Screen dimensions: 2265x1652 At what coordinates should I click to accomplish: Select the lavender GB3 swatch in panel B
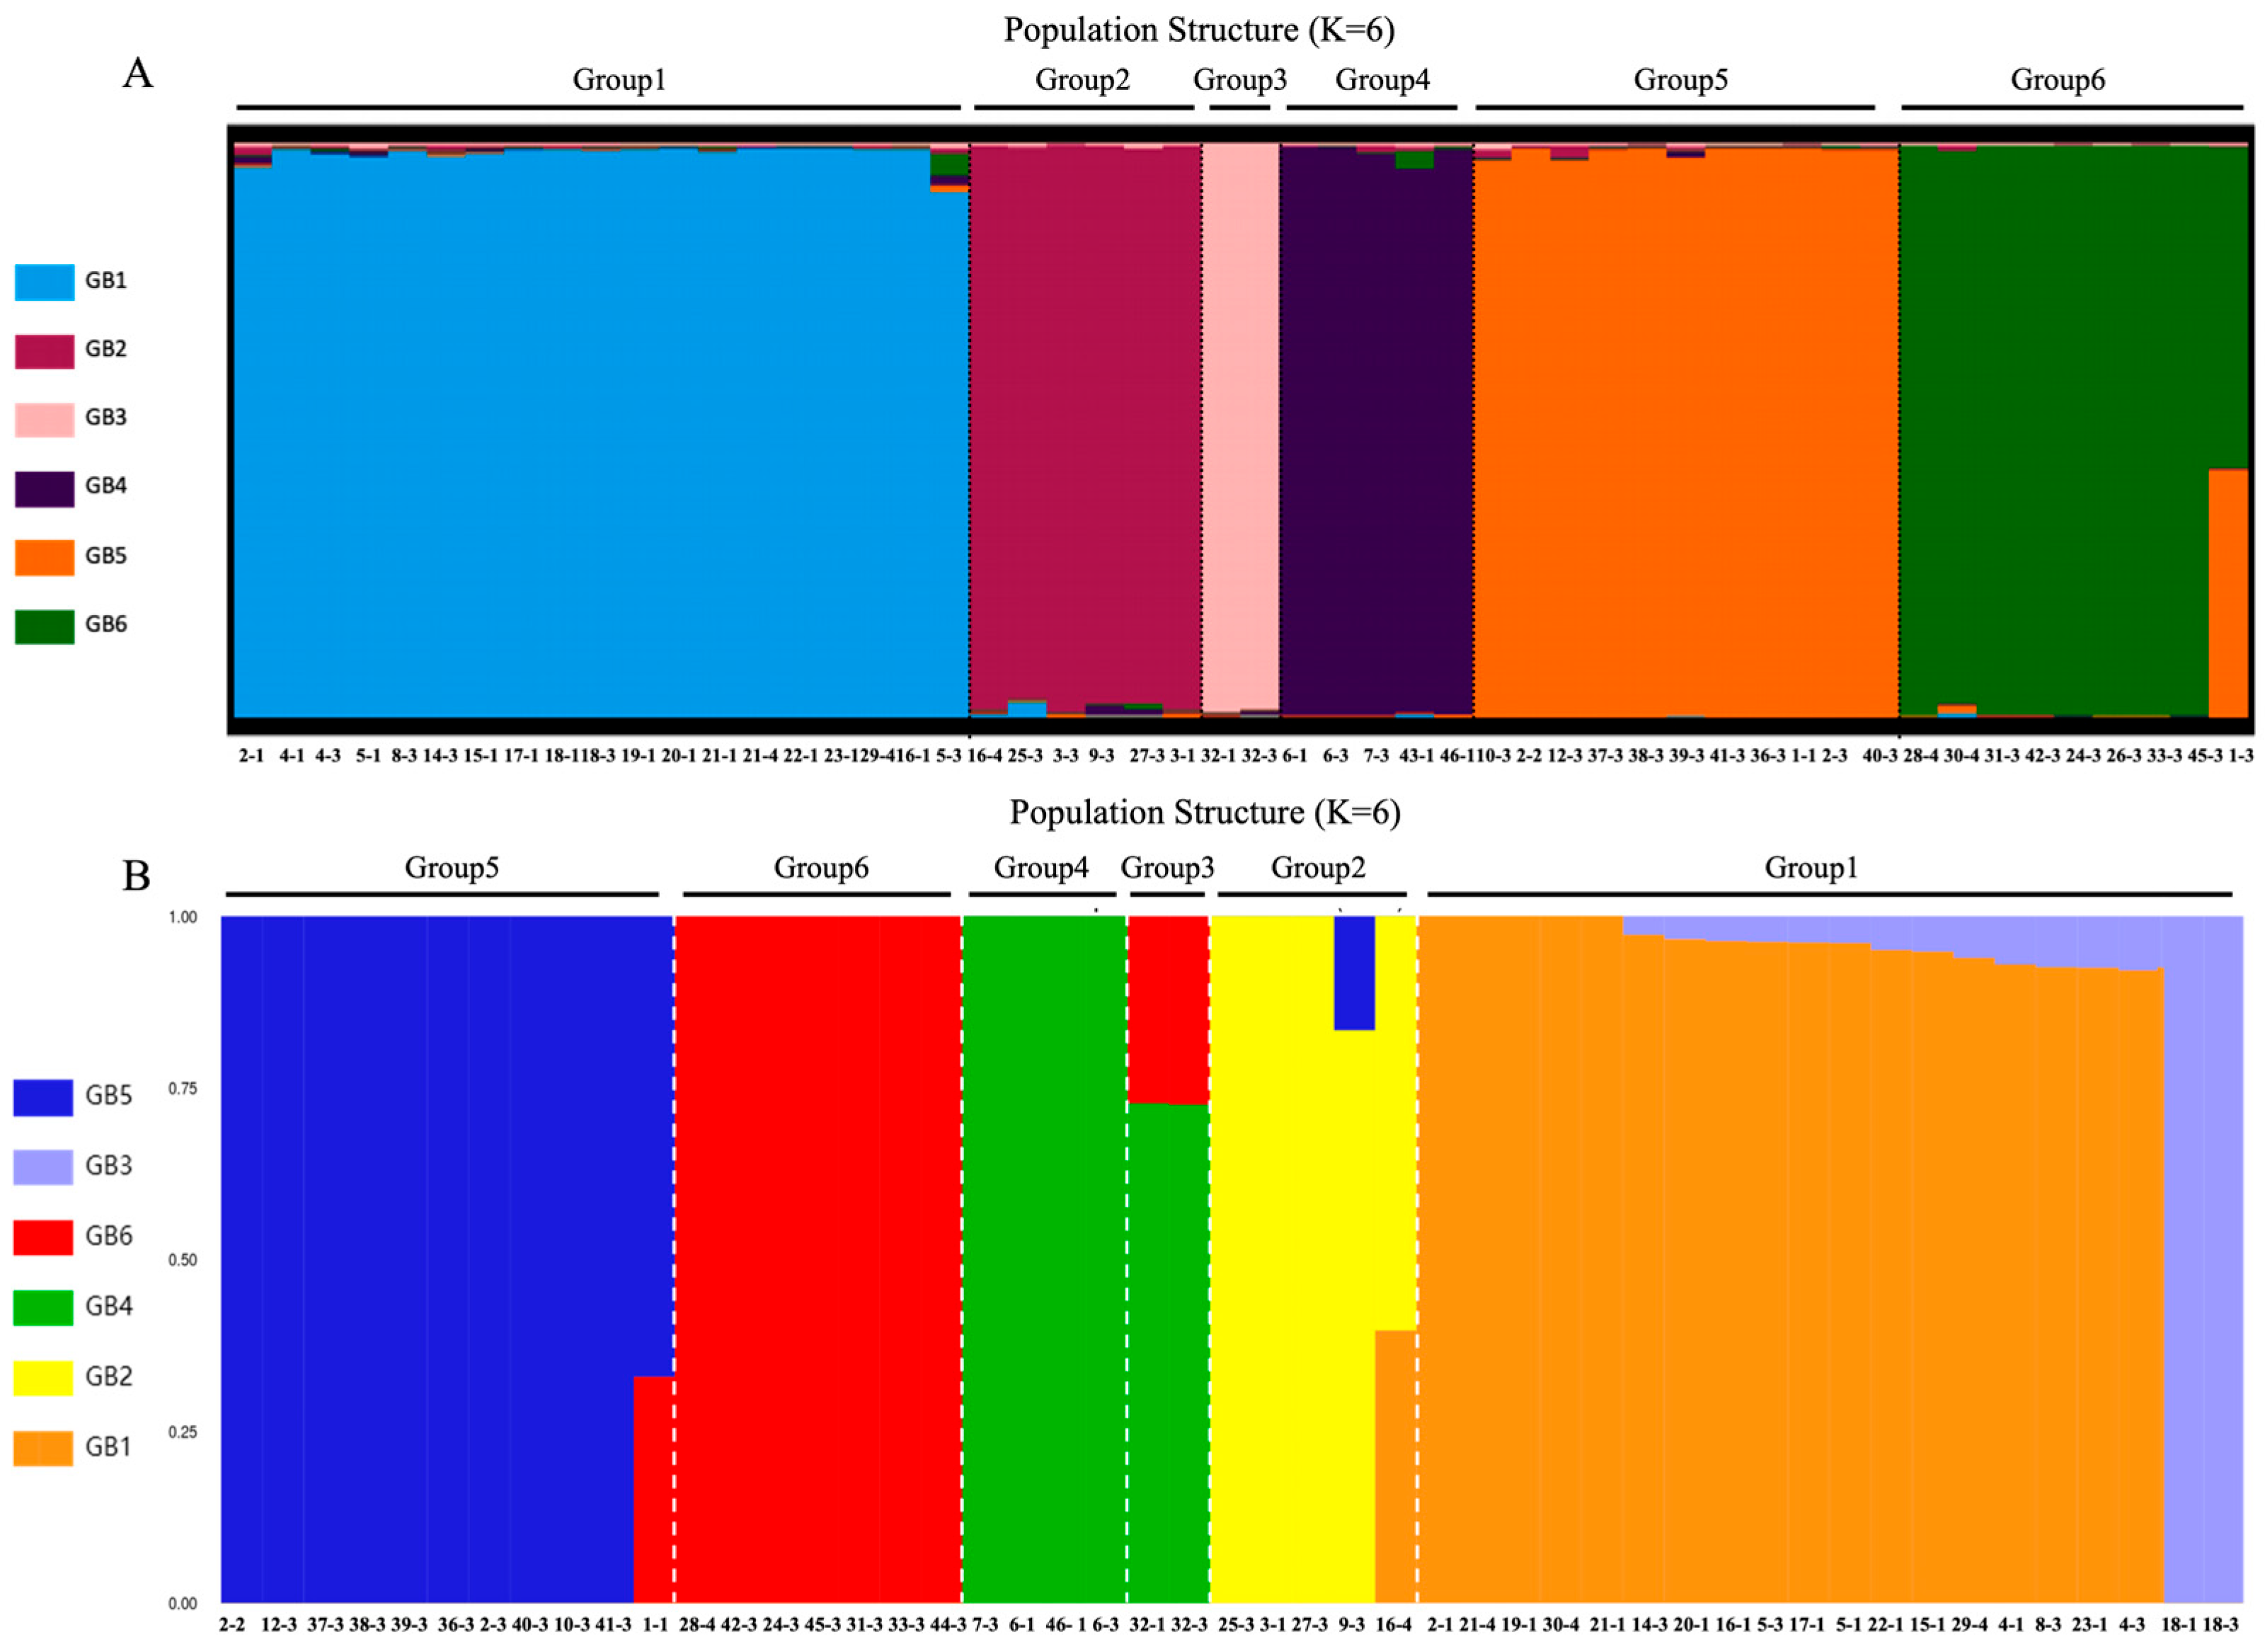(43, 1167)
